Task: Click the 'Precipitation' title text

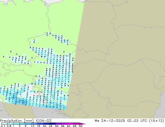Action: click(11, 121)
